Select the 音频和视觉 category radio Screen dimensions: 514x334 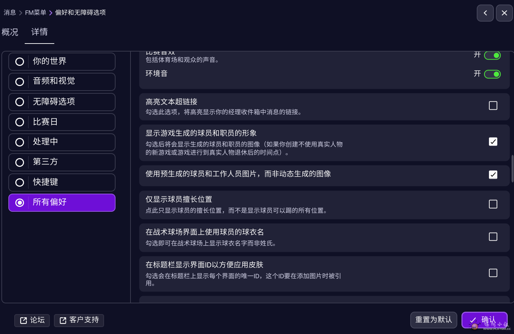[x=19, y=81]
